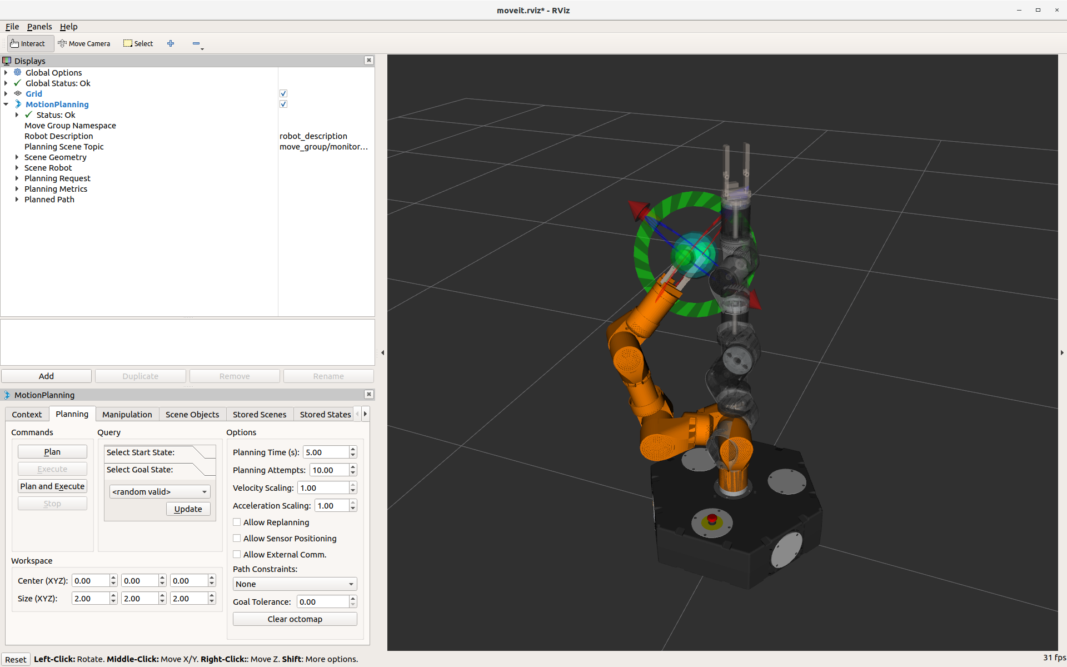Select the Interact tool
The width and height of the screenshot is (1067, 667).
click(x=28, y=43)
